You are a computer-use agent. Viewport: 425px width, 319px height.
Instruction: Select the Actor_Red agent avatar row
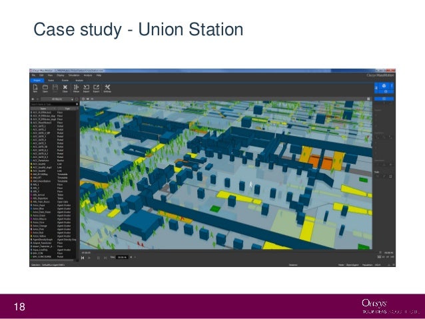click(53, 232)
